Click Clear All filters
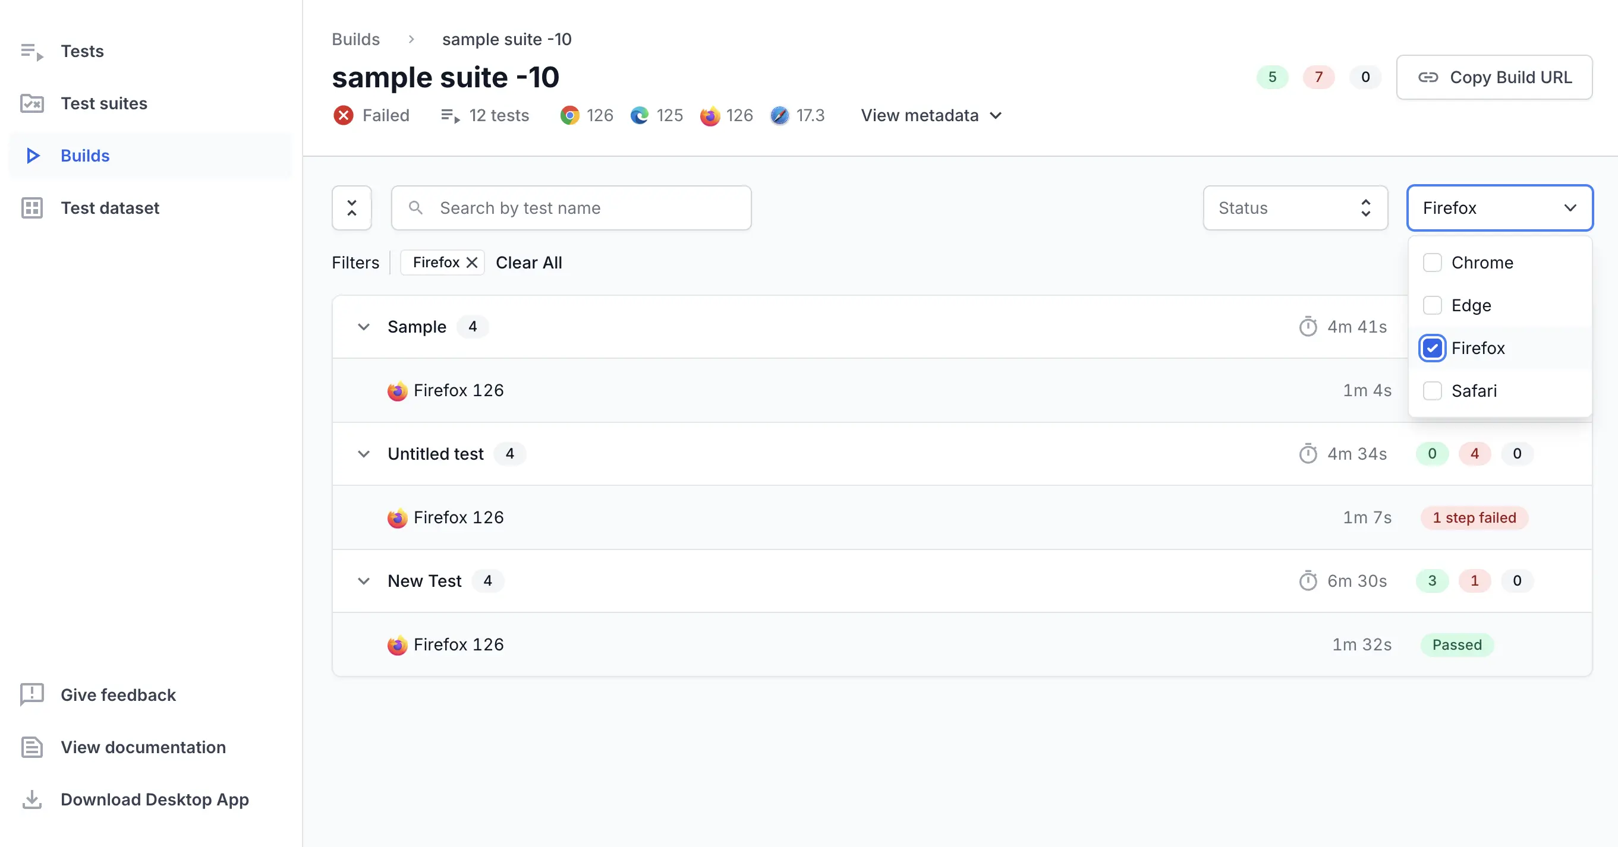 [x=528, y=263]
